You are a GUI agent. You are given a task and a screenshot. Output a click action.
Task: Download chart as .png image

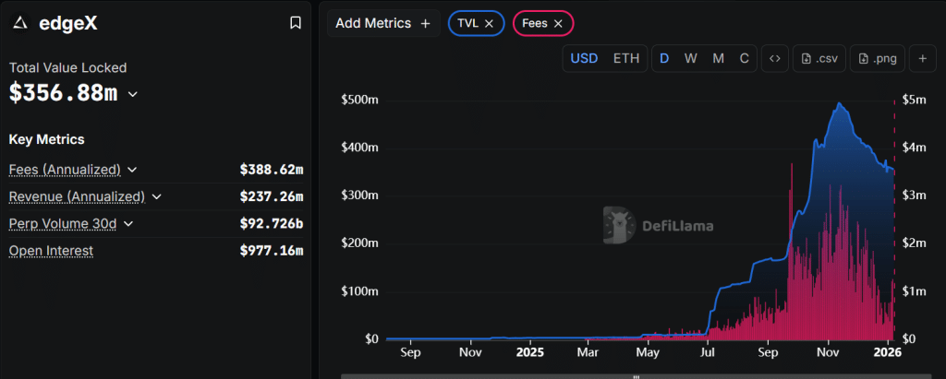877,58
